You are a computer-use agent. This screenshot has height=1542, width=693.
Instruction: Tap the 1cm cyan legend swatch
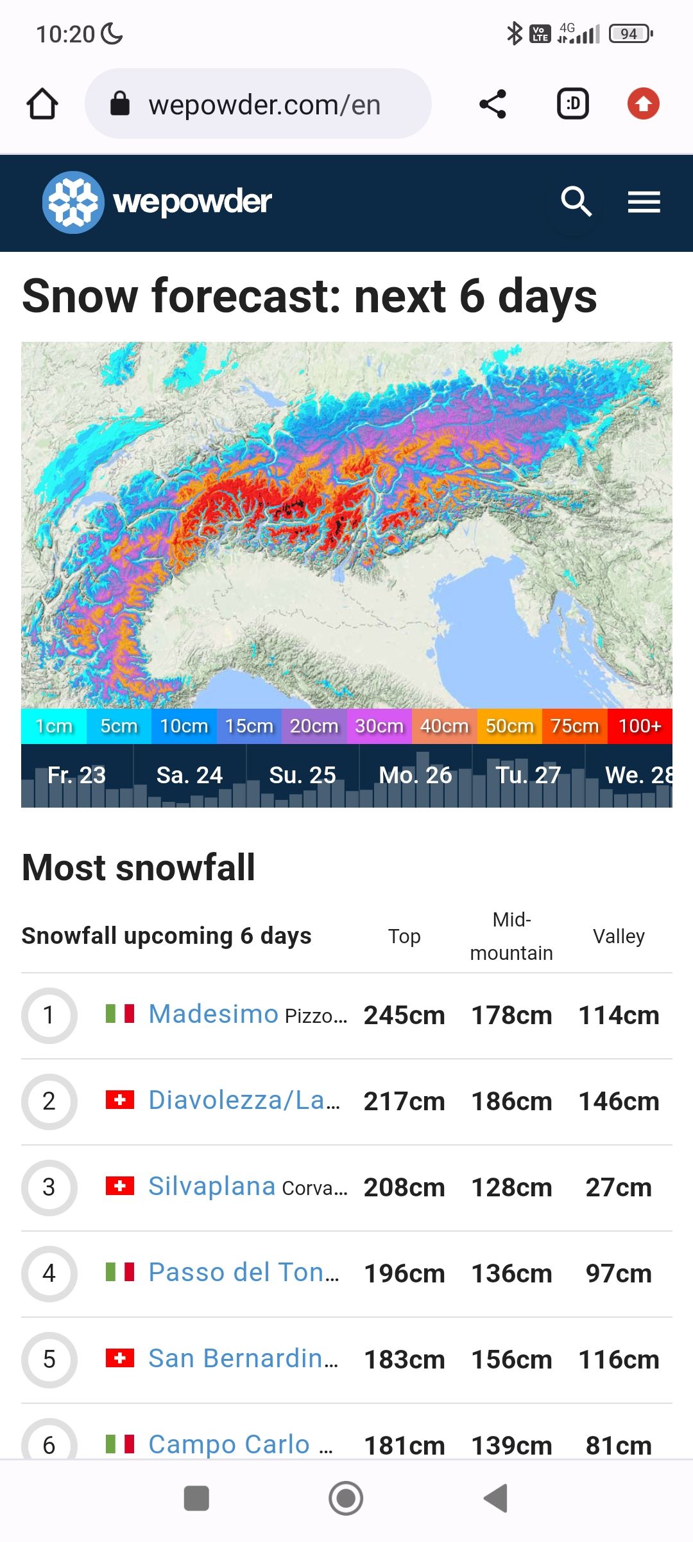pyautogui.click(x=54, y=726)
